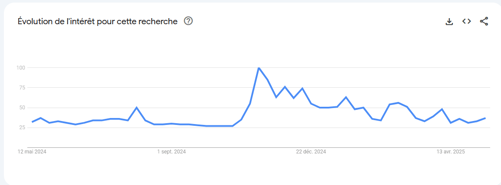This screenshot has width=501, height=185.
Task: Click the small summer peak reaching 50
Action: pyautogui.click(x=137, y=108)
